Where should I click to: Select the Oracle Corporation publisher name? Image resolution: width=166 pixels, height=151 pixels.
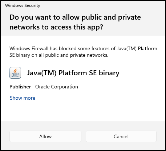[x=57, y=87]
